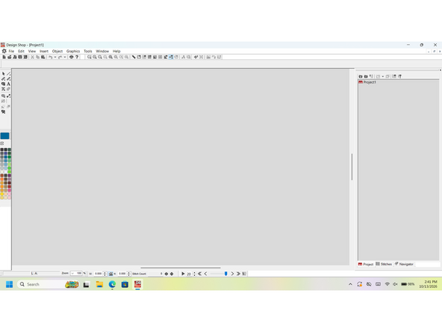Click the taskbar Search box

49,284
